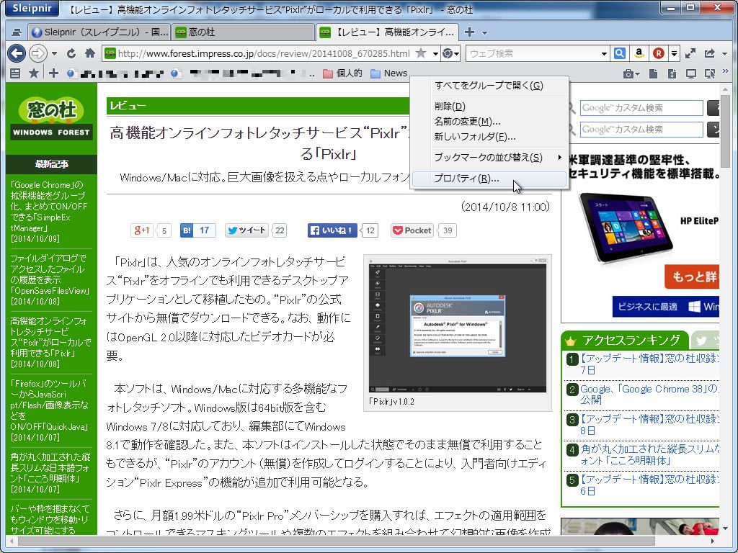Click the page reload icon
Viewport: 738px width, 553px height.
(x=70, y=53)
